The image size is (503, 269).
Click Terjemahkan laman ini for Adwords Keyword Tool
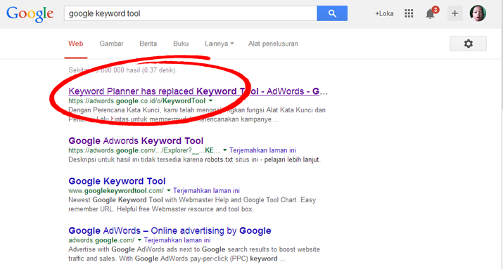pos(262,150)
